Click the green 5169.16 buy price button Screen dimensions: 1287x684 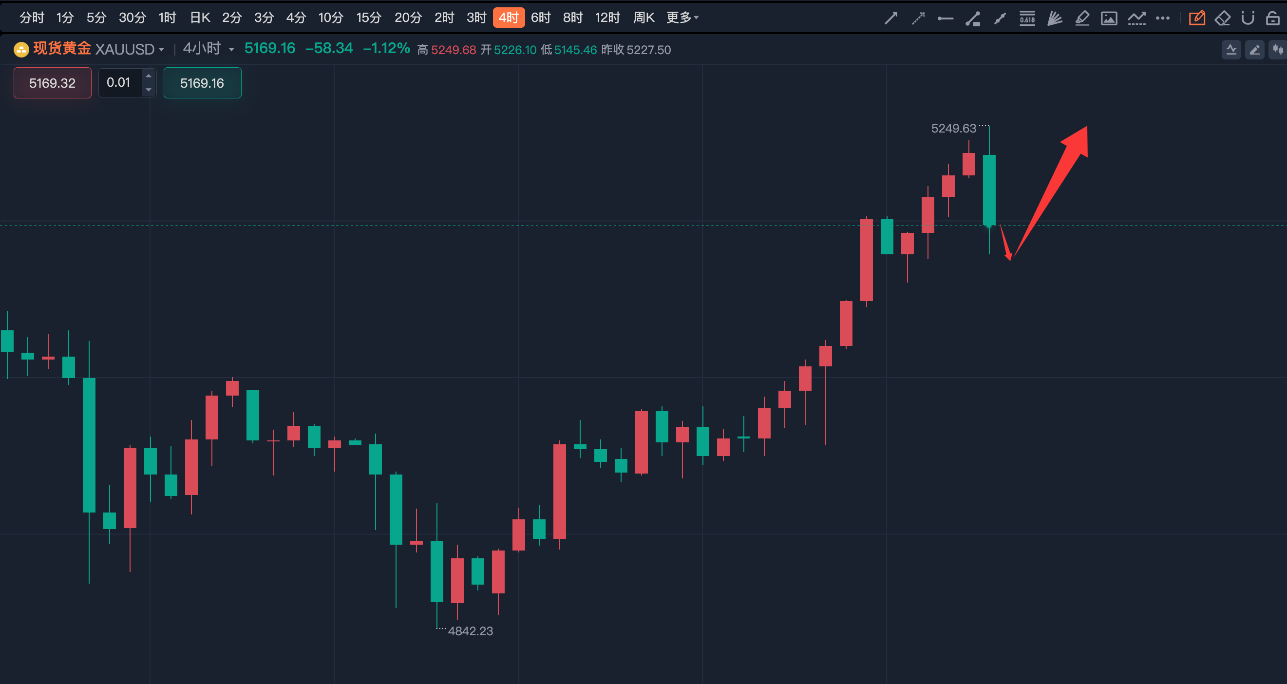[x=202, y=83]
